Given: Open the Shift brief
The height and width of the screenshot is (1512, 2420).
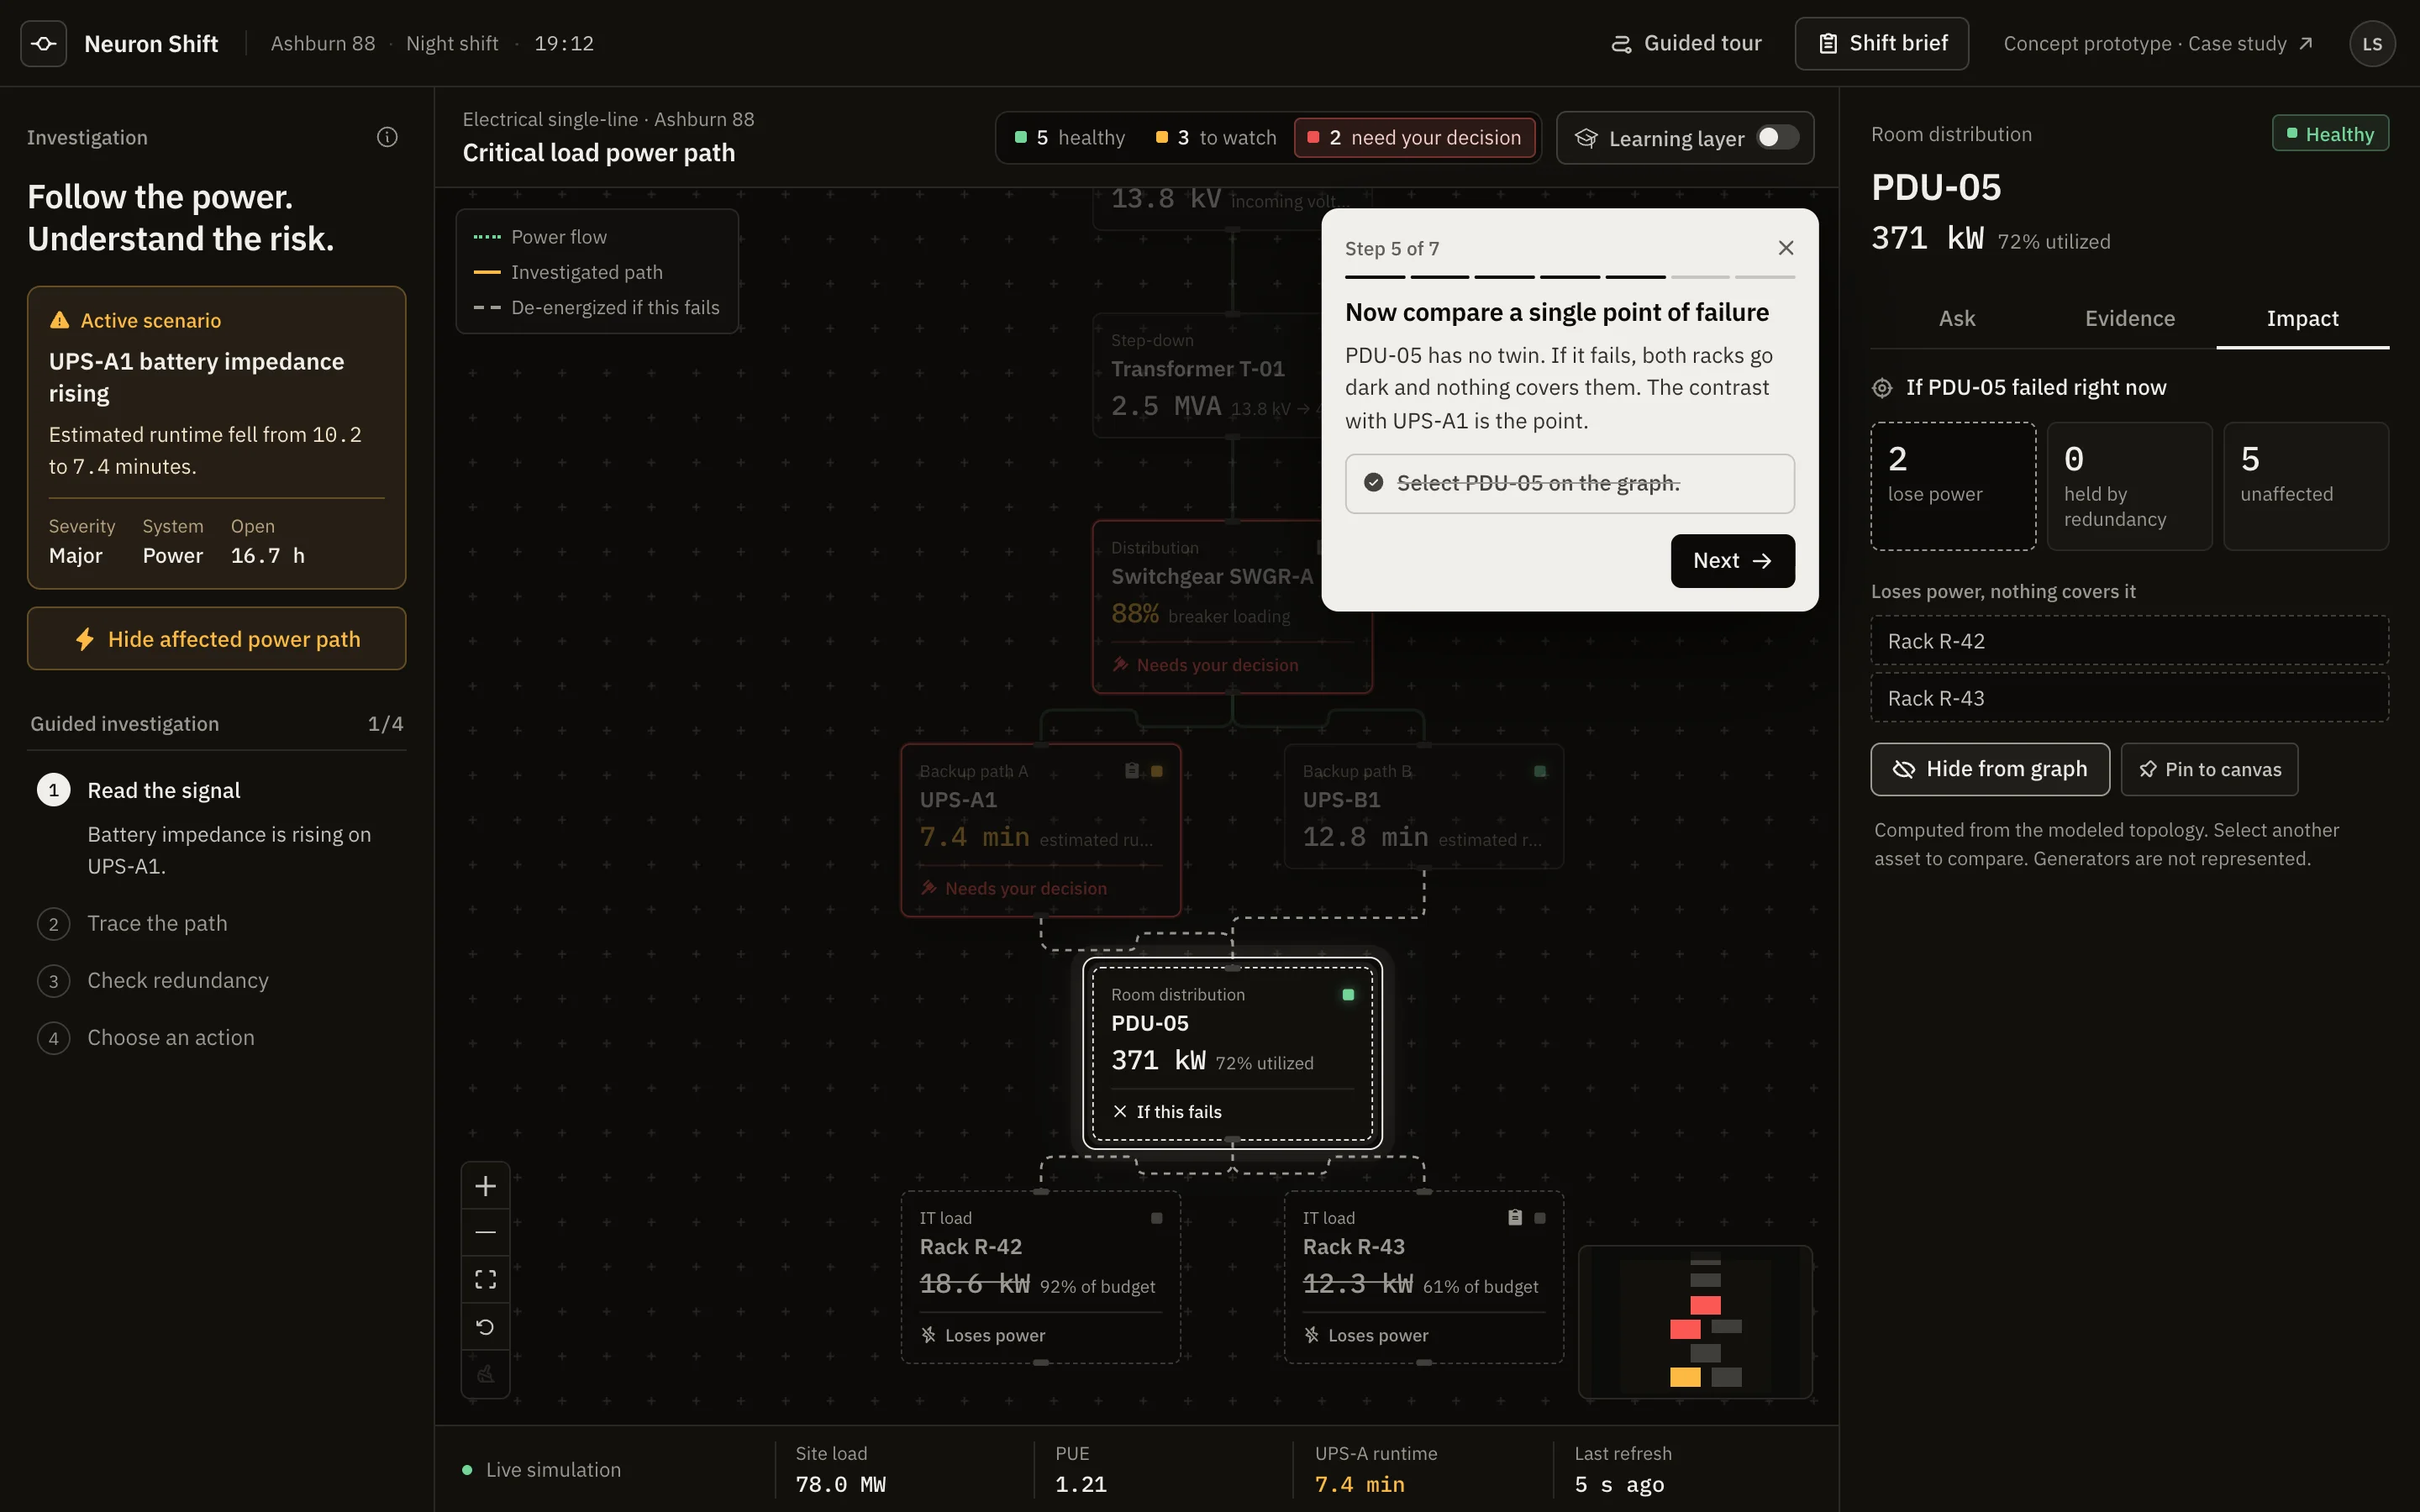Looking at the screenshot, I should click(1881, 43).
